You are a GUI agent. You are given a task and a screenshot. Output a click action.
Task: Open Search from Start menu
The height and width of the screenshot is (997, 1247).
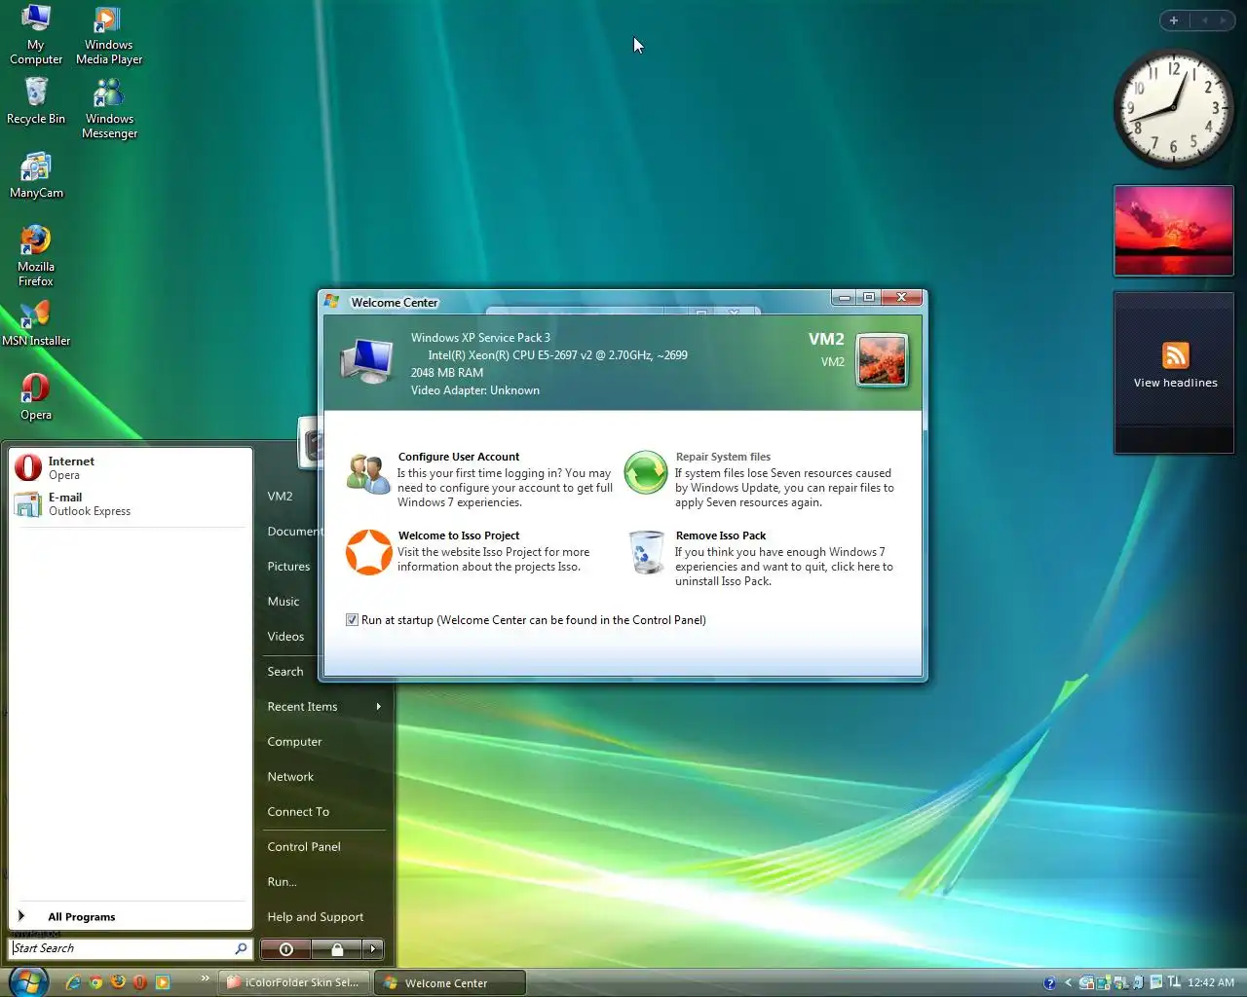pyautogui.click(x=285, y=672)
